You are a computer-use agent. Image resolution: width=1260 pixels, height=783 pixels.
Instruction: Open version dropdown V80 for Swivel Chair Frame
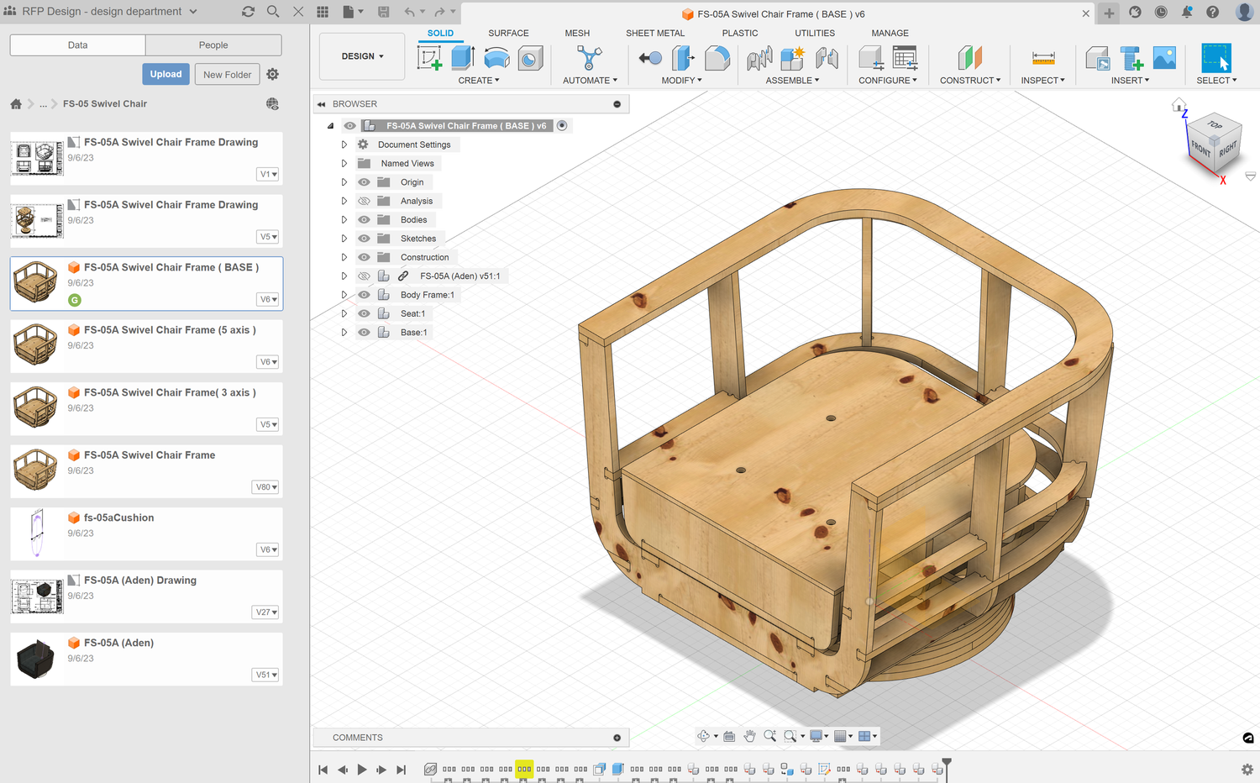(265, 487)
